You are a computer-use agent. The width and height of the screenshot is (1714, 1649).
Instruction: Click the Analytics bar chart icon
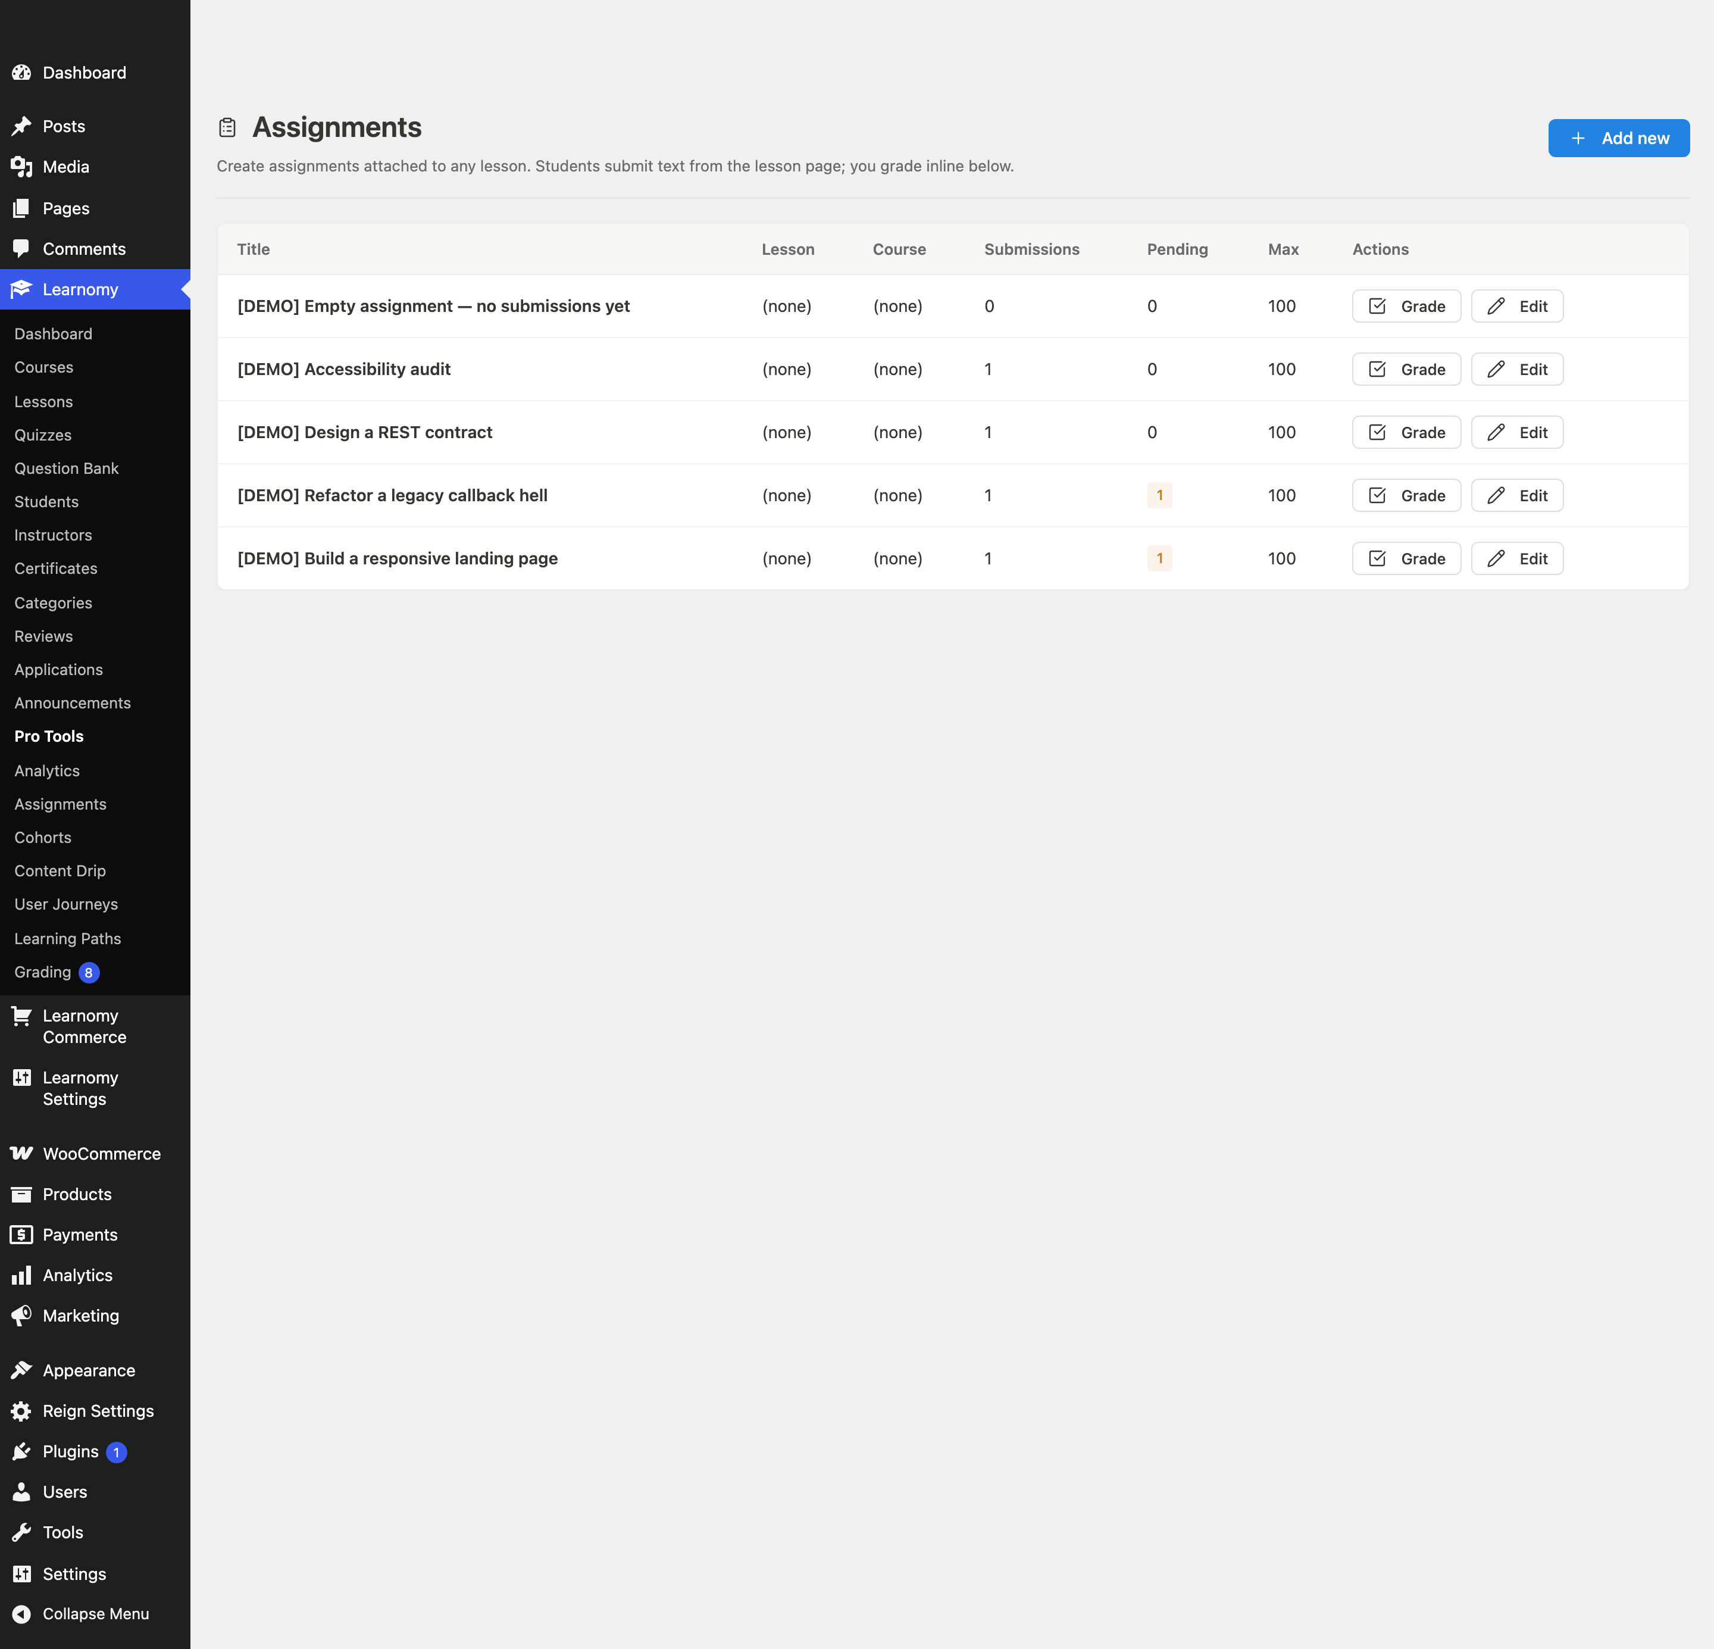click(x=22, y=1276)
